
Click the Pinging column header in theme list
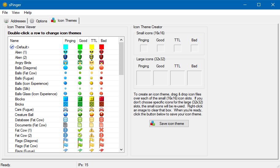click(70, 40)
